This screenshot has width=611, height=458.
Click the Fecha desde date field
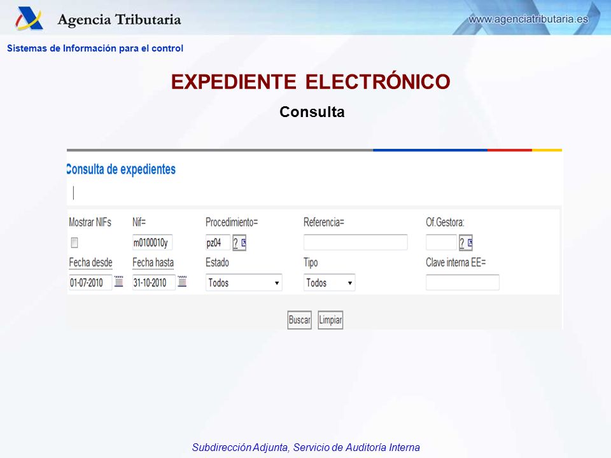point(90,282)
